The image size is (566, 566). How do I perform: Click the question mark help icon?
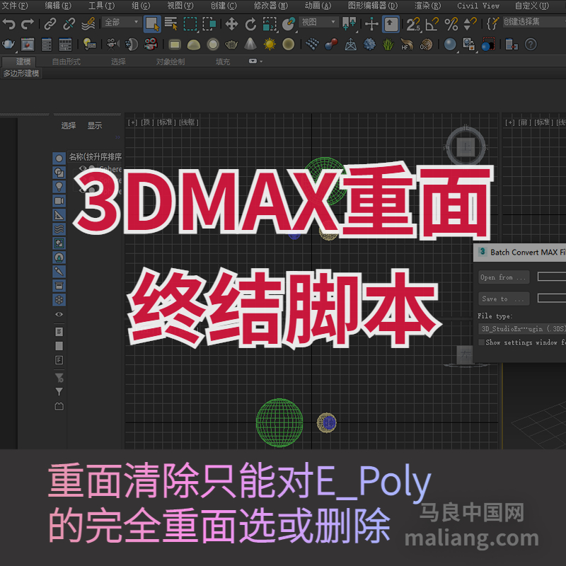tap(531, 45)
